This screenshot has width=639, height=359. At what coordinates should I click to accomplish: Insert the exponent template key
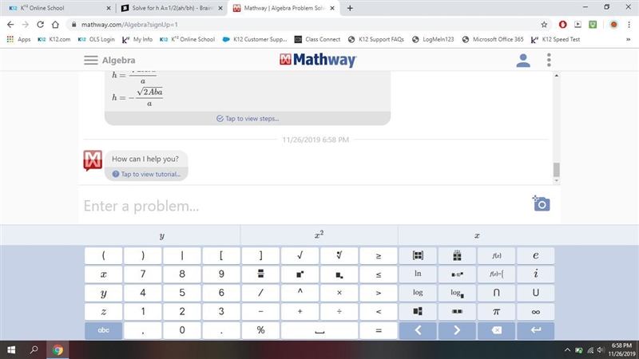coord(300,274)
